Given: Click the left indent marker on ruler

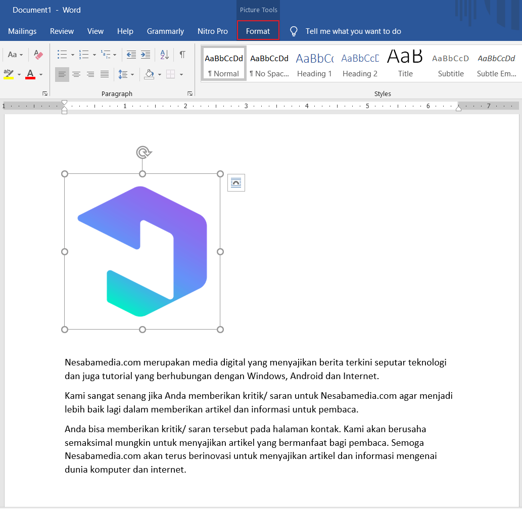Looking at the screenshot, I should coord(65,112).
